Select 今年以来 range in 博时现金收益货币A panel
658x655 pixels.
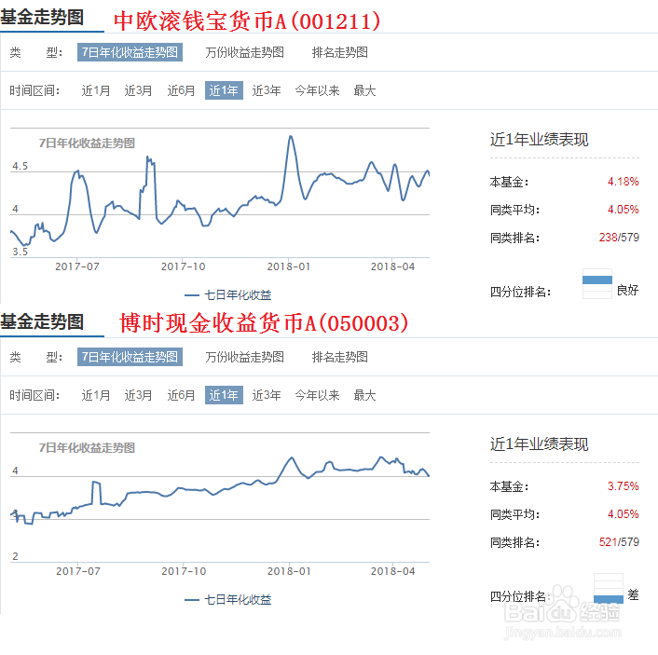[x=317, y=395]
